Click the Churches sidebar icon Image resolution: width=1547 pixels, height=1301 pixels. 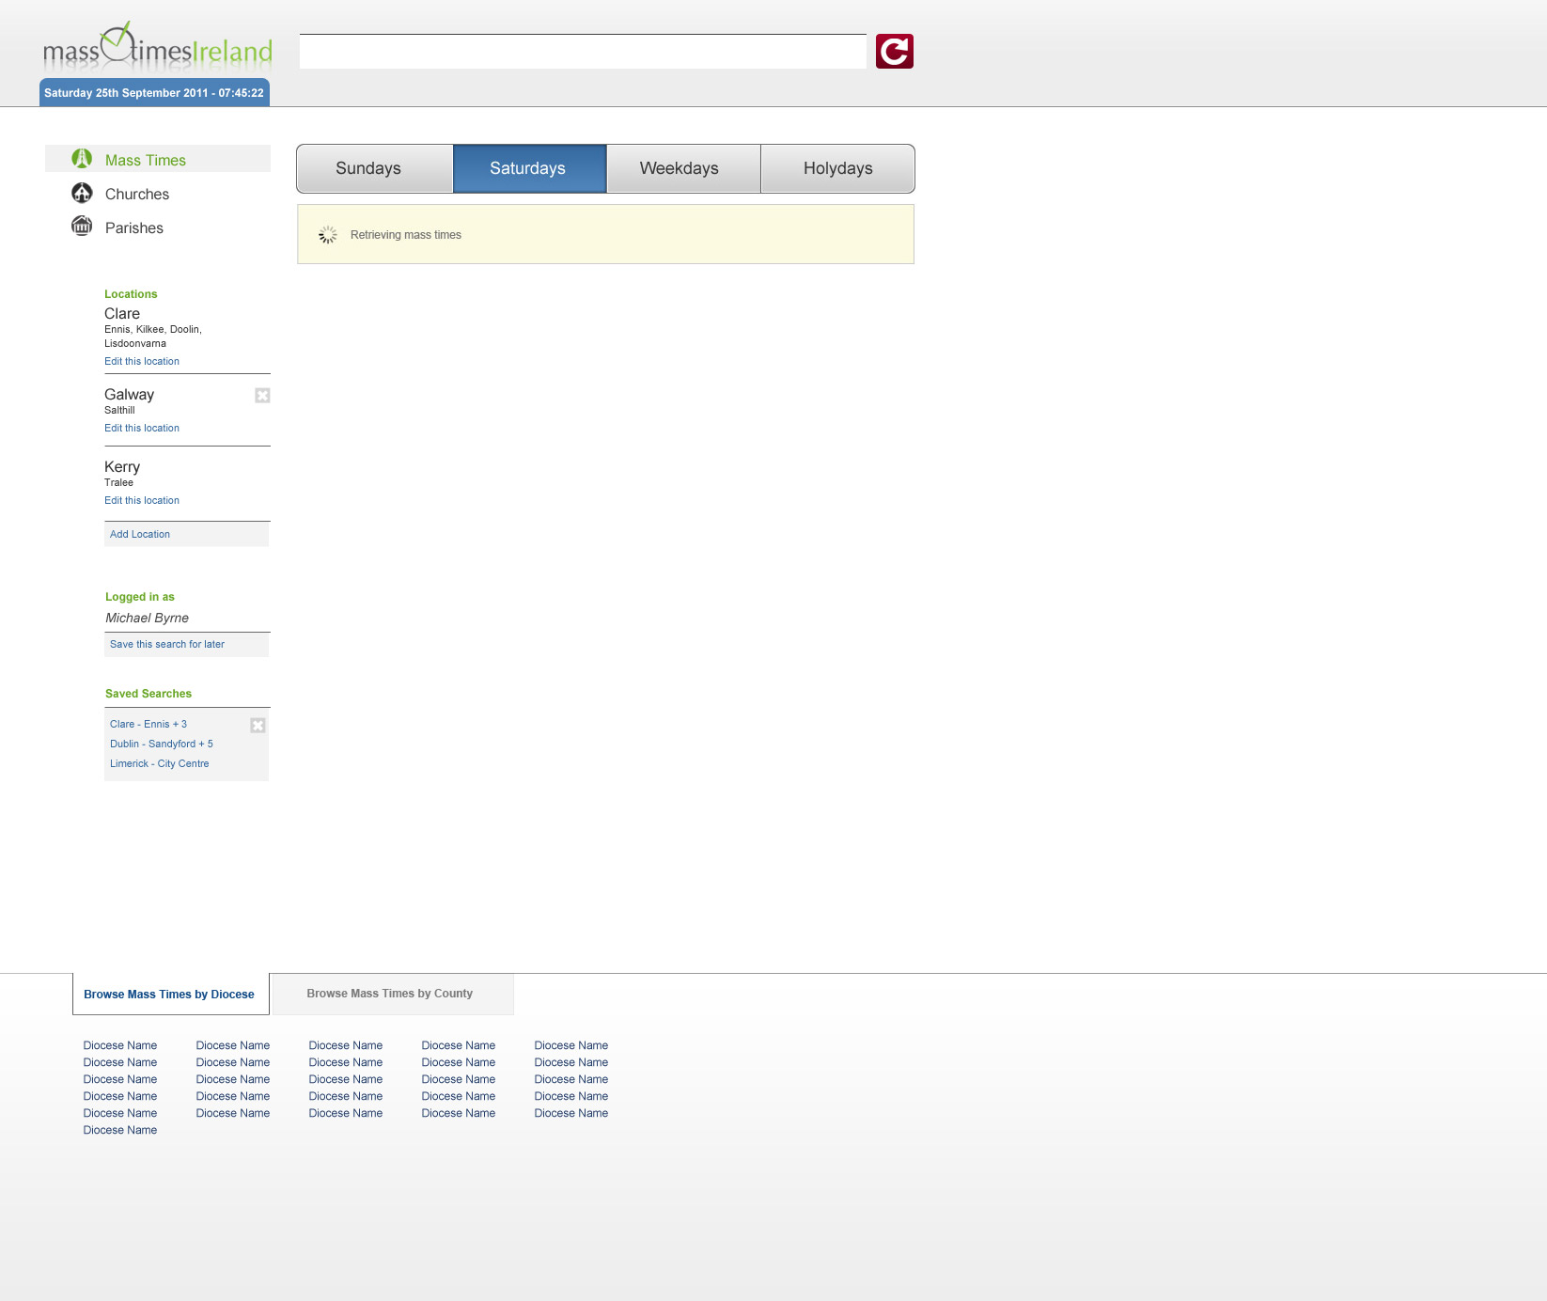coord(82,194)
